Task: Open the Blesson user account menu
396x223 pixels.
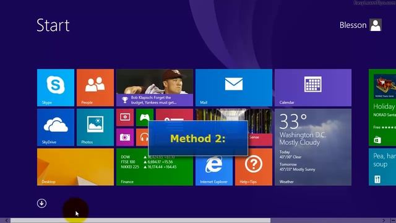Action: [360, 25]
